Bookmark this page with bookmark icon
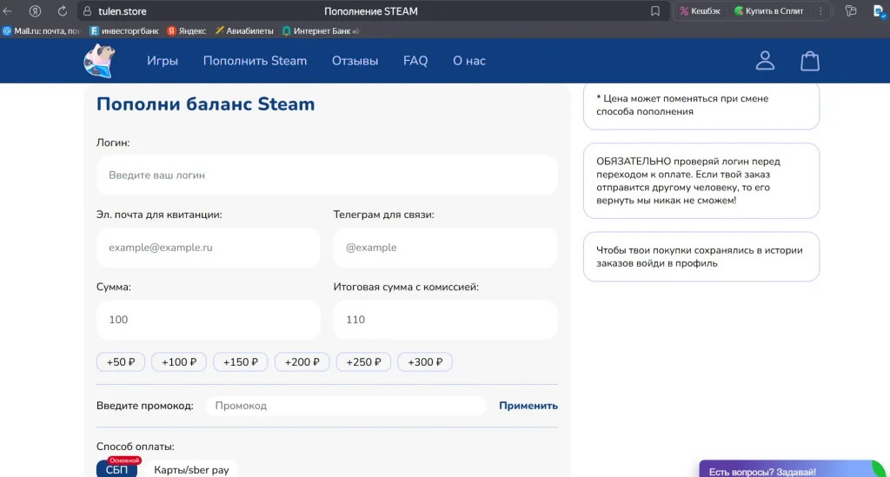Viewport: 890px width, 477px height. (655, 10)
